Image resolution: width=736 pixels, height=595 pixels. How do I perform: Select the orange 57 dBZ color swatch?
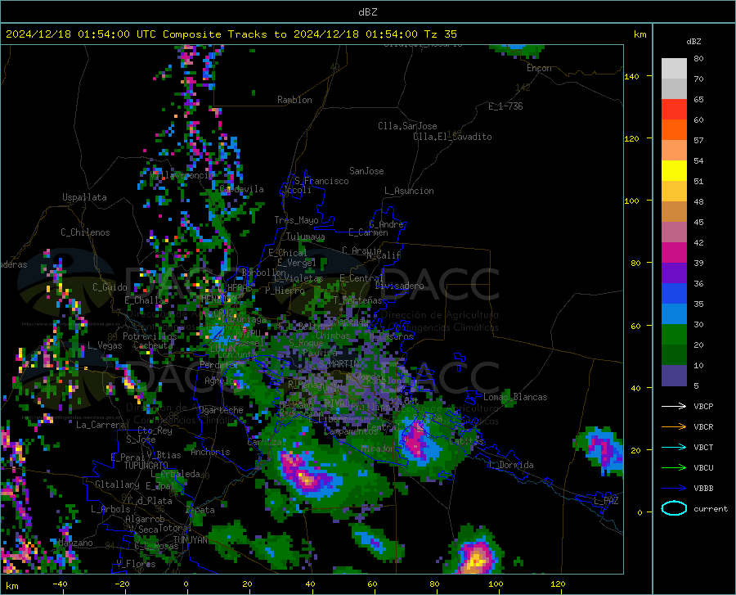coord(674,130)
